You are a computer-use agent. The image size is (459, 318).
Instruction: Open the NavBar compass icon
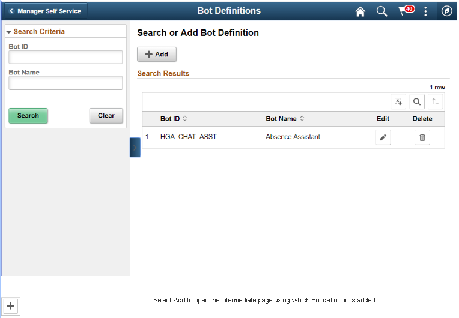(x=446, y=11)
